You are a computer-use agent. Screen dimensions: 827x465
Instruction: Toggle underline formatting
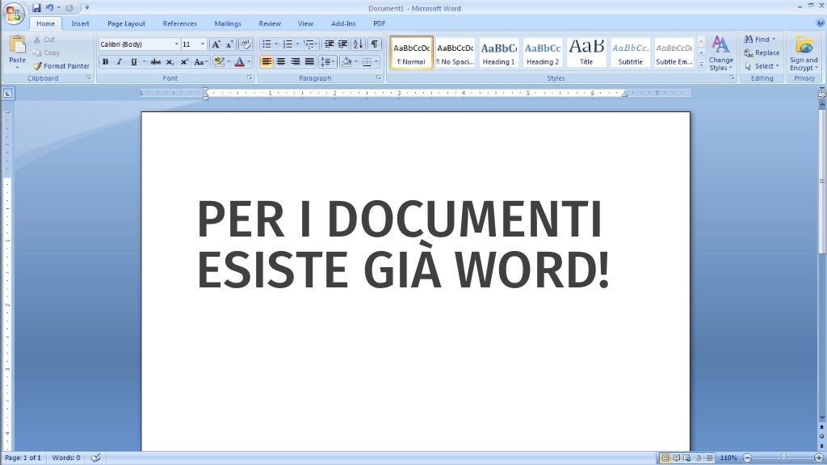[133, 62]
